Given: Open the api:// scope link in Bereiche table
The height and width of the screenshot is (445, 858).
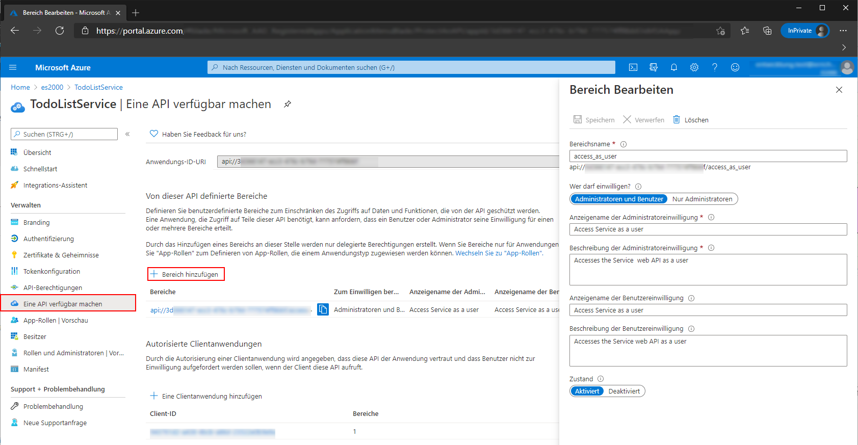Looking at the screenshot, I should (x=230, y=310).
